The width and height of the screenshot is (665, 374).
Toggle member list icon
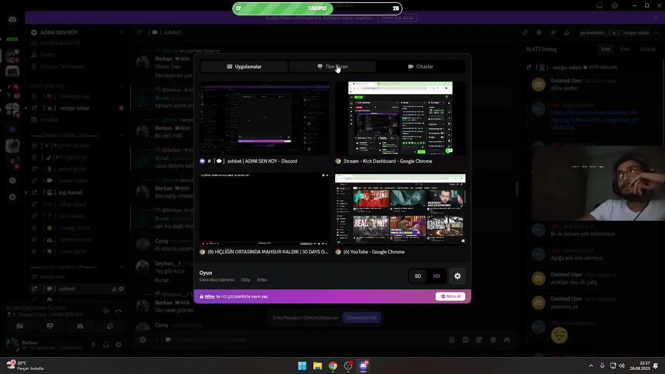[566, 33]
